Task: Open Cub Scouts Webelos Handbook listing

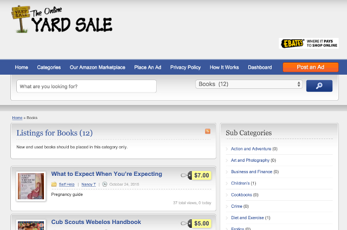Action: 96,222
